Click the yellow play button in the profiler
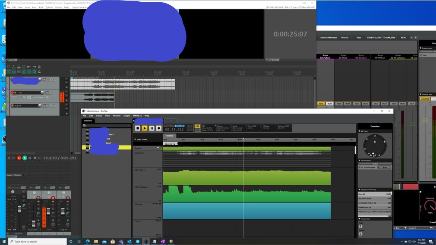Screen dimensions: 436x245 tap(145, 128)
